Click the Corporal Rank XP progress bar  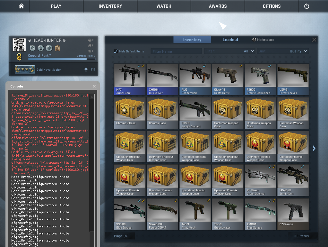click(62, 59)
